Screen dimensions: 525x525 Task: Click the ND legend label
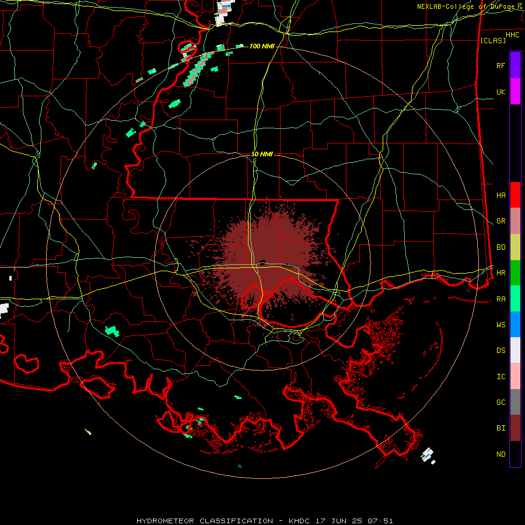tap(501, 454)
